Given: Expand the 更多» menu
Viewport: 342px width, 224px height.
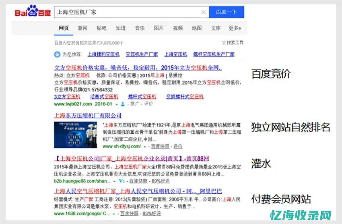Looking at the screenshot, I should pos(235,28).
